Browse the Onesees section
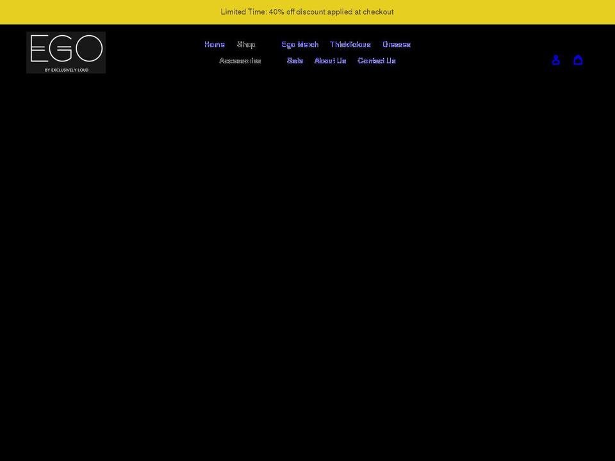The image size is (615, 461). pyautogui.click(x=397, y=44)
